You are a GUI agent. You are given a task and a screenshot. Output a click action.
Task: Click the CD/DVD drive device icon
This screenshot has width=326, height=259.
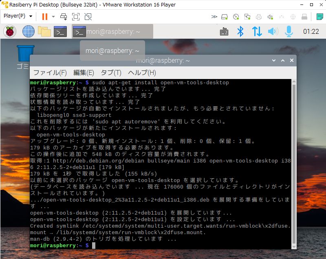[x=236, y=17]
